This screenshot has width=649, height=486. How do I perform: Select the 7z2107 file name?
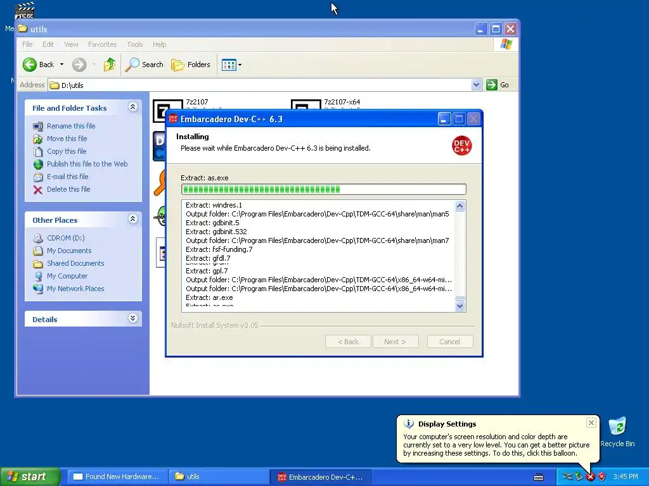pyautogui.click(x=197, y=102)
